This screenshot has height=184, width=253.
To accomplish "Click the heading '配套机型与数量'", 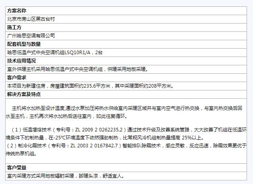I will pyautogui.click(x=24, y=44).
